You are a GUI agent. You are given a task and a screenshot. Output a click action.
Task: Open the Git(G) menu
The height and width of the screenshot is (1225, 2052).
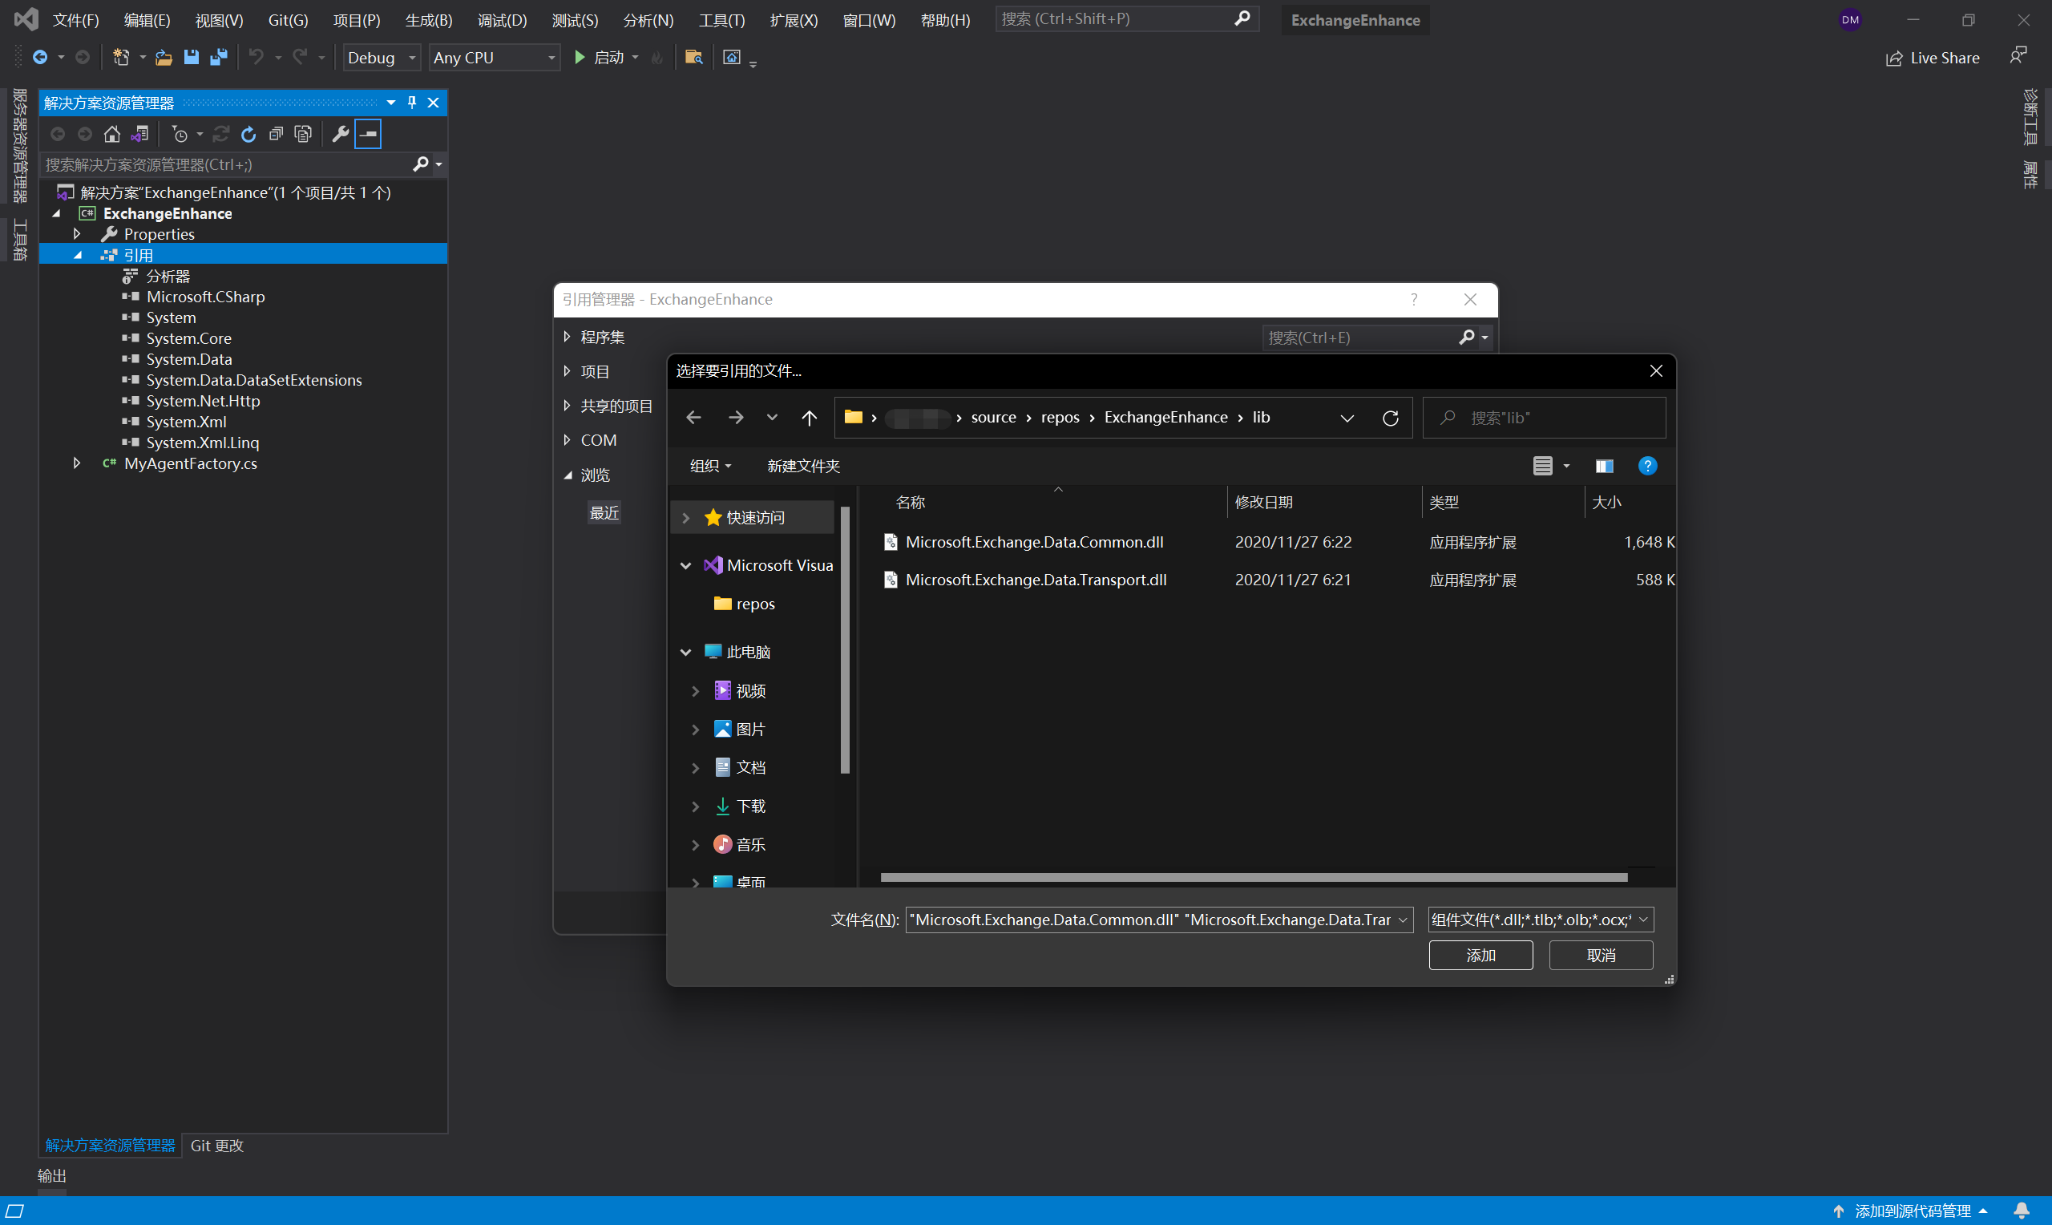coord(288,20)
